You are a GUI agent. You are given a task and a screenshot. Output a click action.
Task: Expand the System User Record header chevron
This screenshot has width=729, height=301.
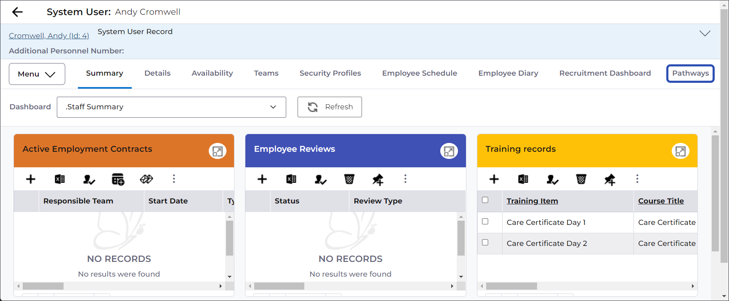(705, 33)
